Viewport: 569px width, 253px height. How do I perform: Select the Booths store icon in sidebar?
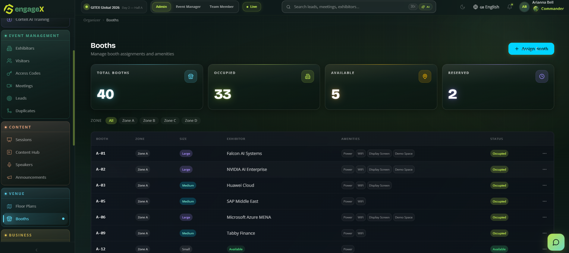point(9,219)
